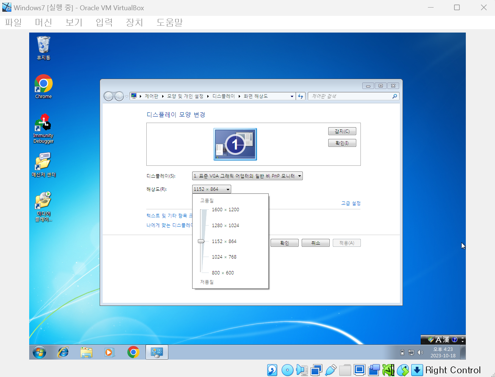The width and height of the screenshot is (495, 377).
Task: Collapse the 해상도 1152 × 864 dropdown
Action: point(211,189)
